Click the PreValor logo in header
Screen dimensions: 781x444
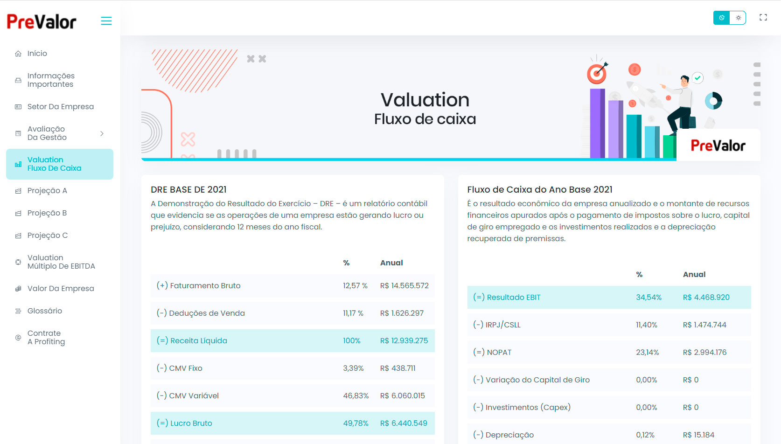[x=42, y=21]
